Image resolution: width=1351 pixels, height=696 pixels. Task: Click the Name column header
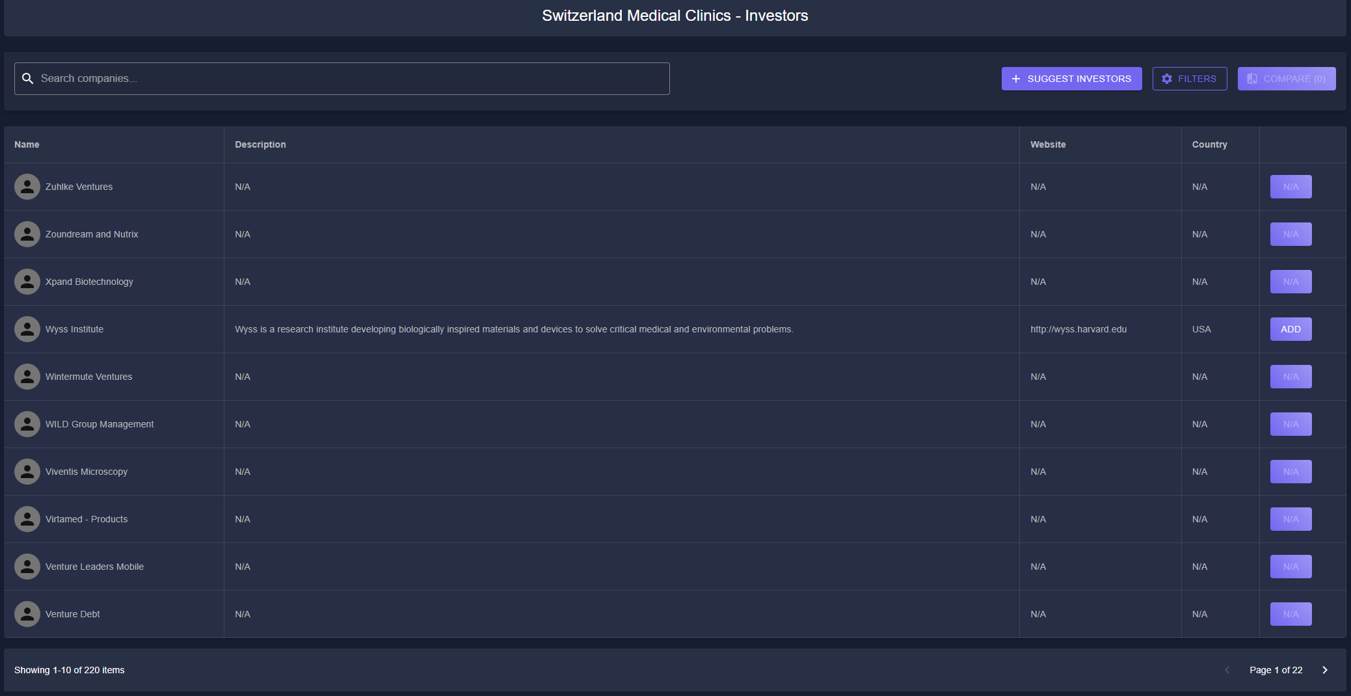point(27,144)
